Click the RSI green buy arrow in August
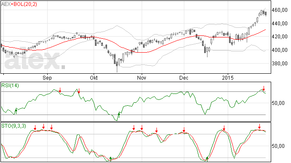 click(16, 112)
